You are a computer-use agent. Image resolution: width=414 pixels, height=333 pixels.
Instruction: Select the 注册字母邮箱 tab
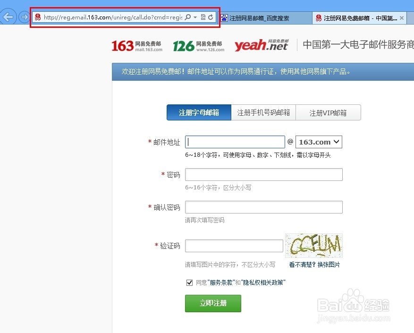click(199, 112)
